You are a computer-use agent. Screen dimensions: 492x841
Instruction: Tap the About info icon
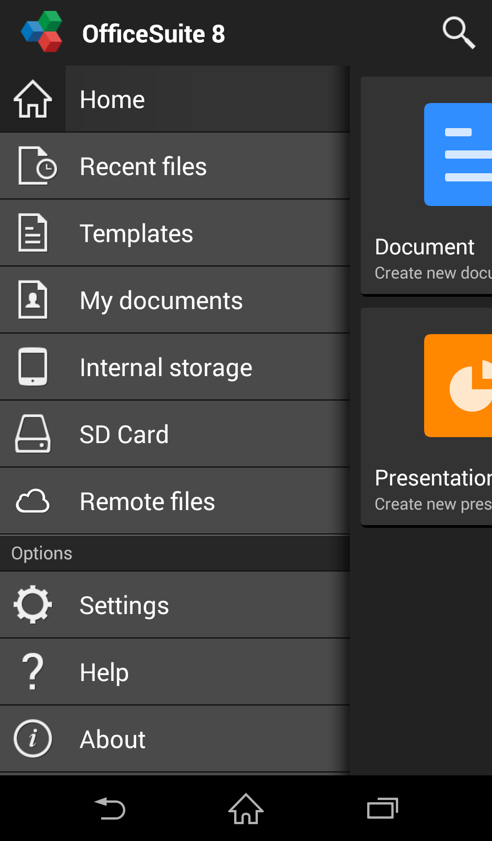click(x=33, y=738)
